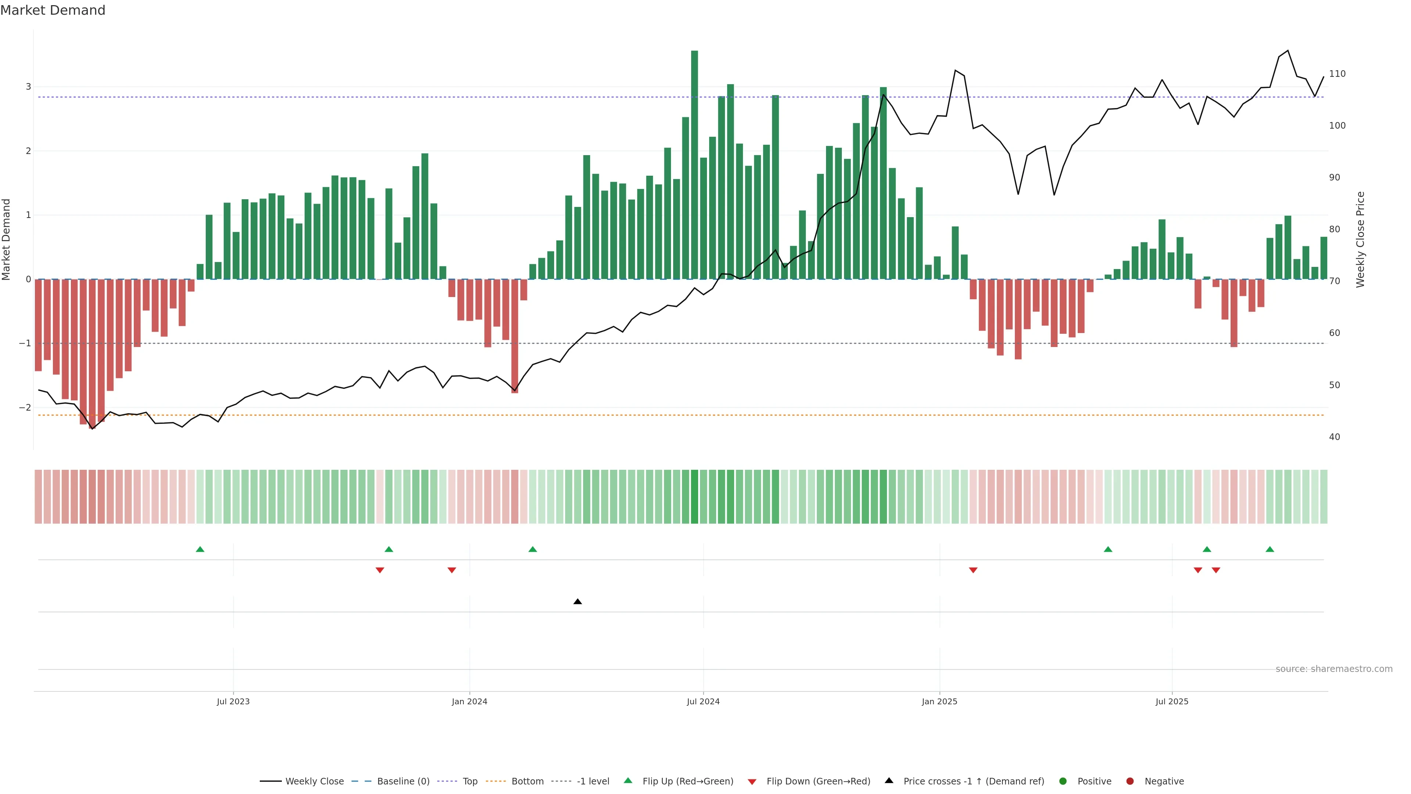1411x794 pixels.
Task: Click the Negative red circle legend icon
Action: [1130, 782]
